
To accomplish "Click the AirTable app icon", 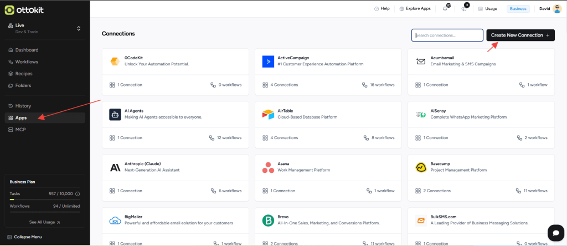I will pyautogui.click(x=269, y=114).
